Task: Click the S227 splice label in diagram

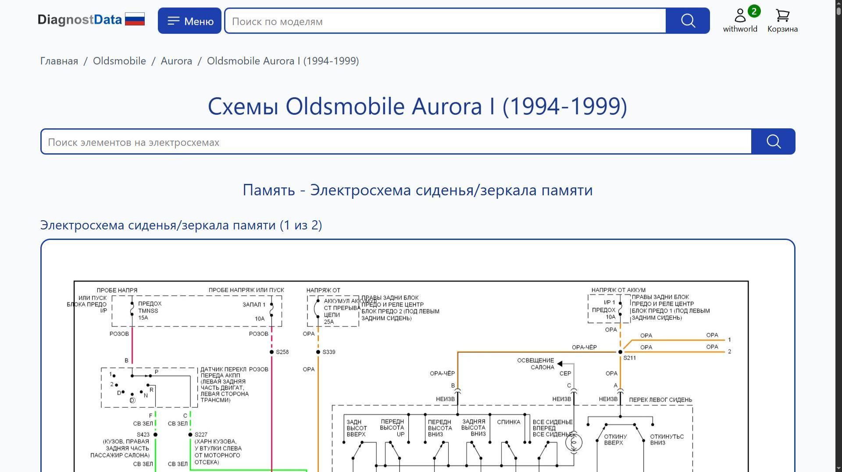Action: coord(201,435)
